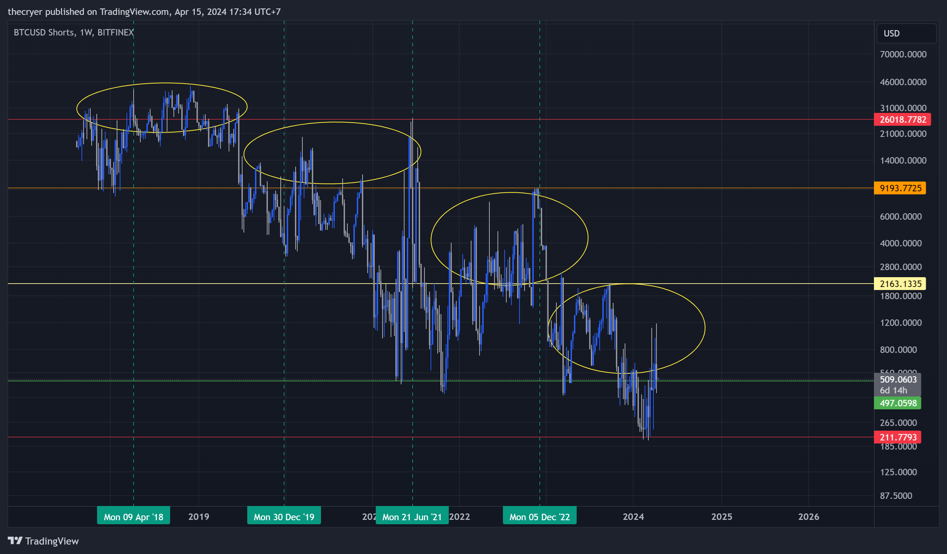Click the red 211.7793 price label

point(898,437)
